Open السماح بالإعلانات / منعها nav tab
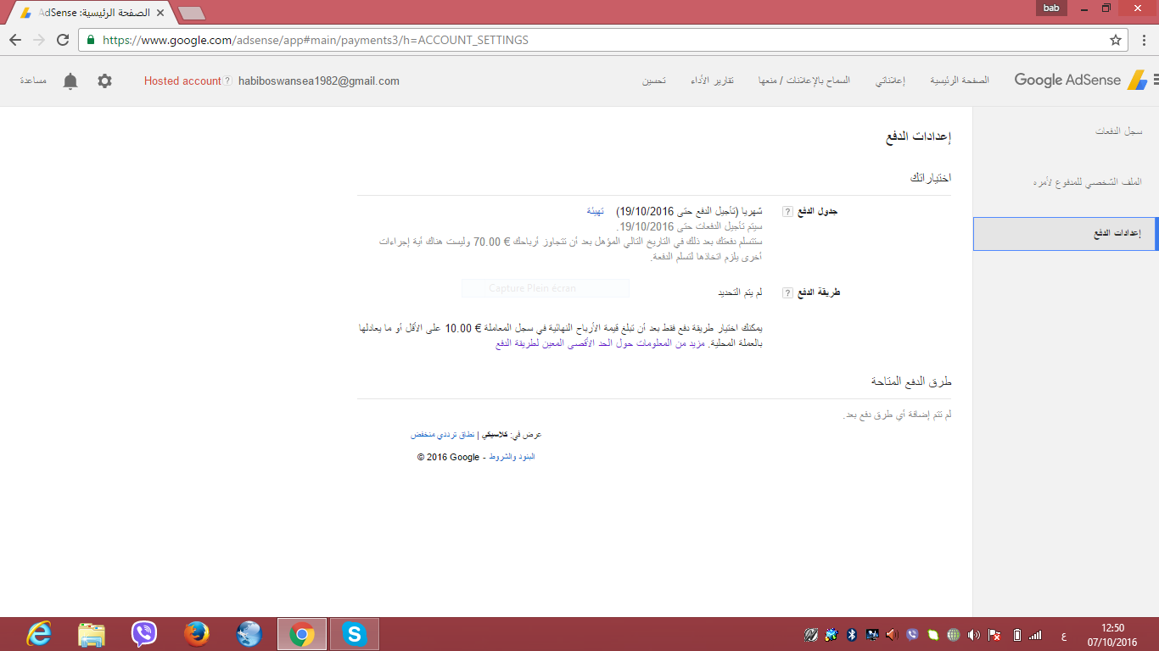1159x651 pixels. pyautogui.click(x=804, y=81)
